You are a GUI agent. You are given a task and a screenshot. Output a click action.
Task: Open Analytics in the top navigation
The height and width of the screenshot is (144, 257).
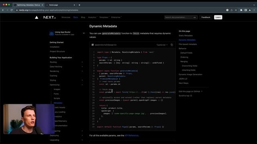pos(92,17)
